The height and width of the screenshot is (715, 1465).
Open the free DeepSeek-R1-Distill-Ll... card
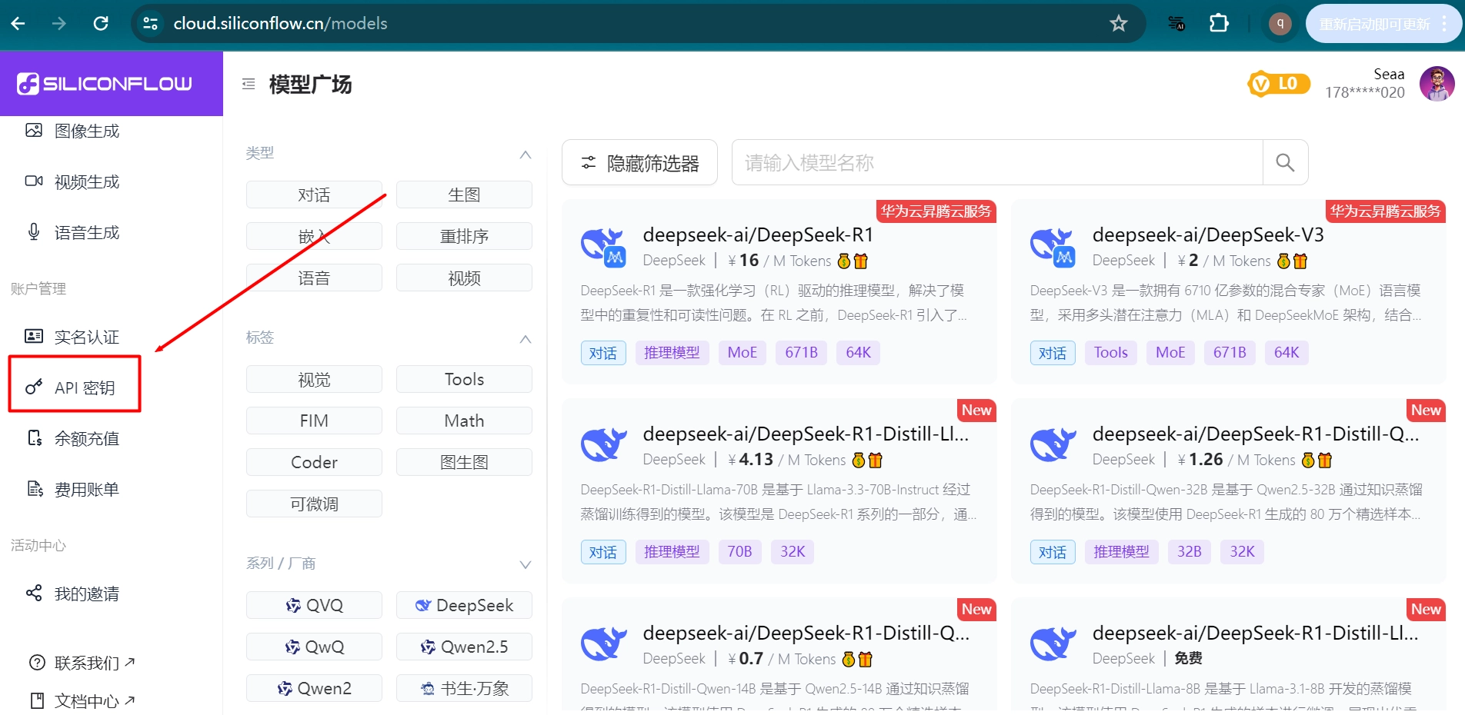tap(1229, 655)
